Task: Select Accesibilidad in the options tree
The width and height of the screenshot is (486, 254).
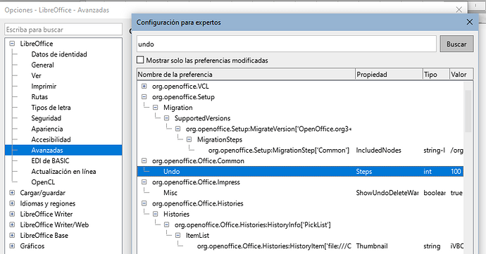Action: pyautogui.click(x=51, y=139)
